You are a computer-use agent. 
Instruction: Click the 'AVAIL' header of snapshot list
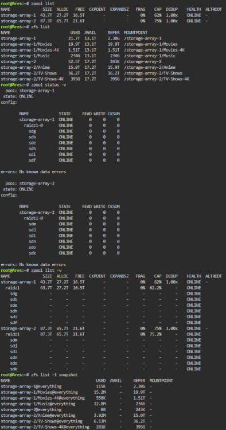click(x=116, y=381)
